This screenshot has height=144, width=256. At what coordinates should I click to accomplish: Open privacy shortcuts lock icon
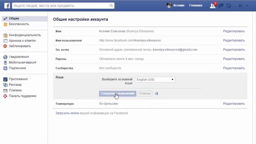[x=240, y=6]
